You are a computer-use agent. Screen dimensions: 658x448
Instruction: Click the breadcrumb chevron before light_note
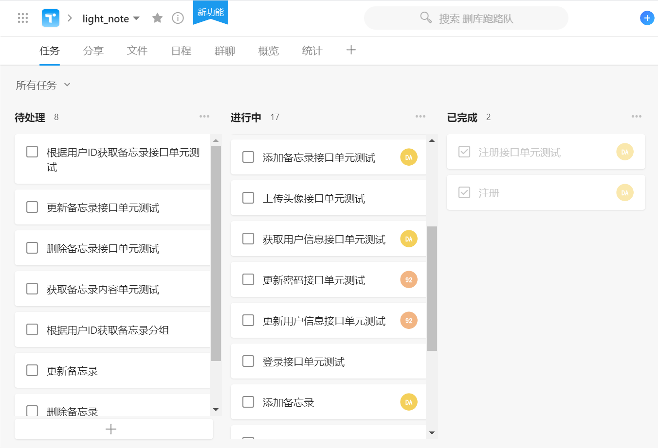[x=70, y=18]
